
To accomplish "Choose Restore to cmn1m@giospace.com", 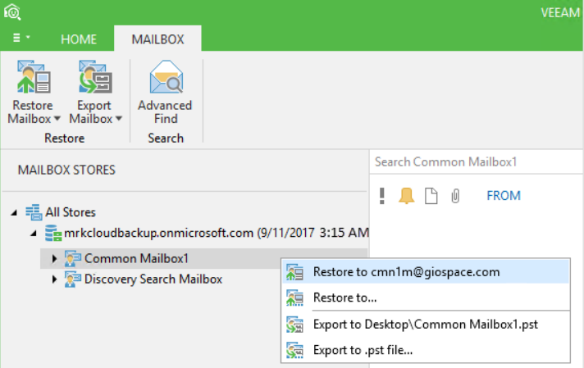I will (426, 272).
